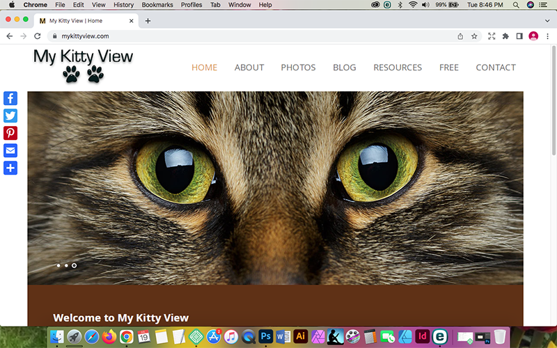
Task: Click the Twitter share icon
Action: point(10,116)
